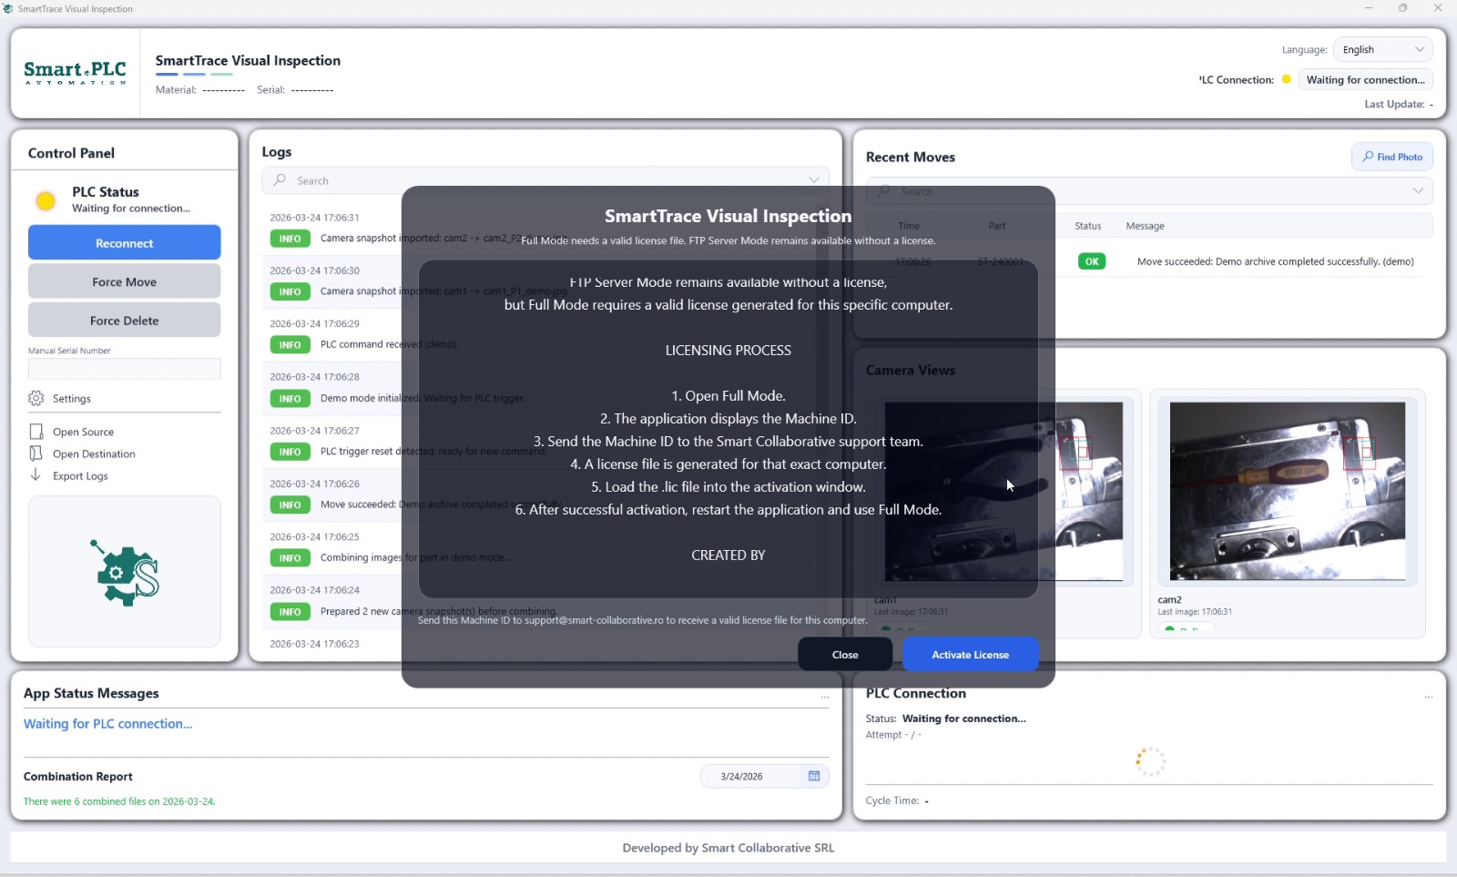Click the Force Delete button
This screenshot has width=1457, height=877.
(x=125, y=321)
